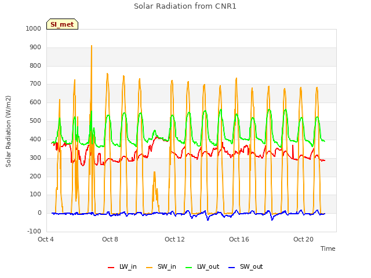371x278 pixels.
Task: Click the 900 y-axis tick label
Action: [x=35, y=47]
